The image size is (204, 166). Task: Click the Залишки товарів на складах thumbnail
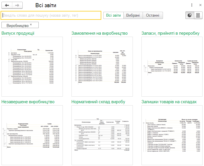point(172,135)
